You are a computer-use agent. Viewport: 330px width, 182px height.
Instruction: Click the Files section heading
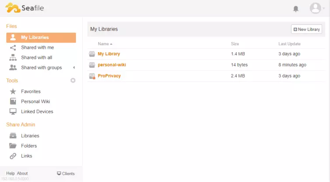[11, 26]
